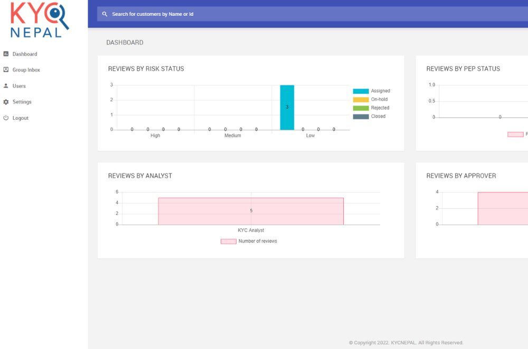The width and height of the screenshot is (528, 349).
Task: Click the Group Inbox icon in sidebar
Action: coord(6,70)
